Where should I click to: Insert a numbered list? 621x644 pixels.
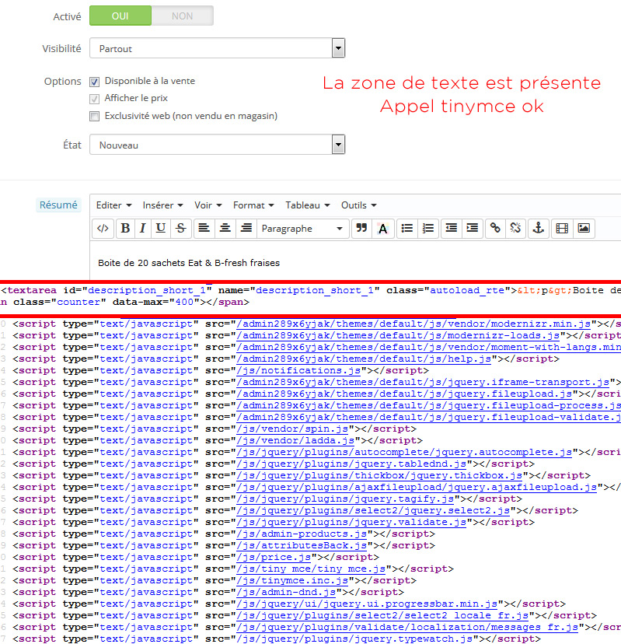pyautogui.click(x=427, y=229)
